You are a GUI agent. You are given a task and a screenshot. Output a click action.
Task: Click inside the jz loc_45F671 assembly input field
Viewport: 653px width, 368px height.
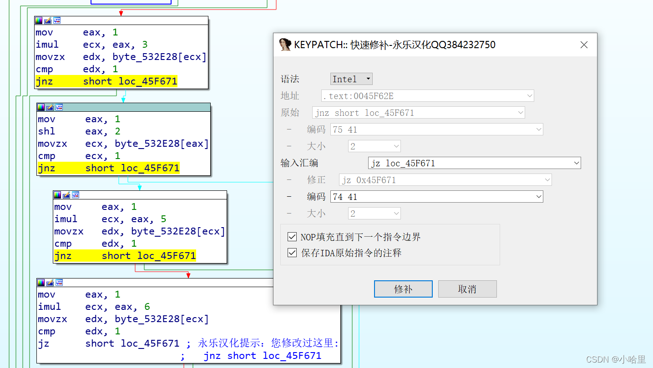(x=432, y=163)
